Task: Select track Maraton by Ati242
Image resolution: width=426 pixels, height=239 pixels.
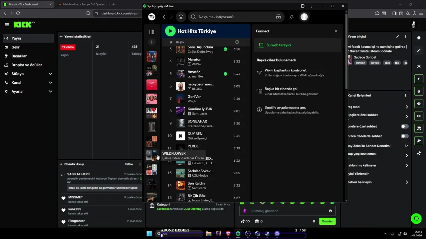Action: 206,61
